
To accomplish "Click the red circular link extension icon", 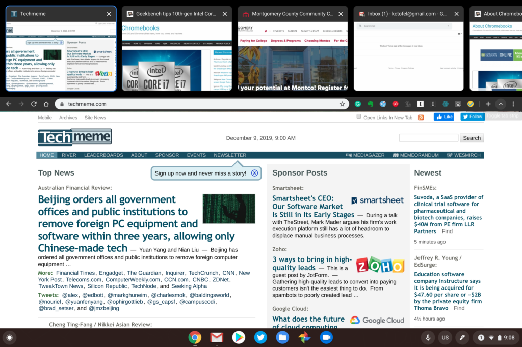I will click(x=395, y=104).
